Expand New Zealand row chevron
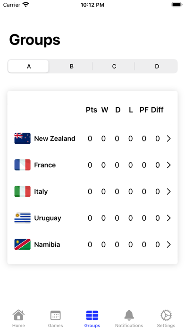The height and width of the screenshot is (329, 185). coord(168,139)
